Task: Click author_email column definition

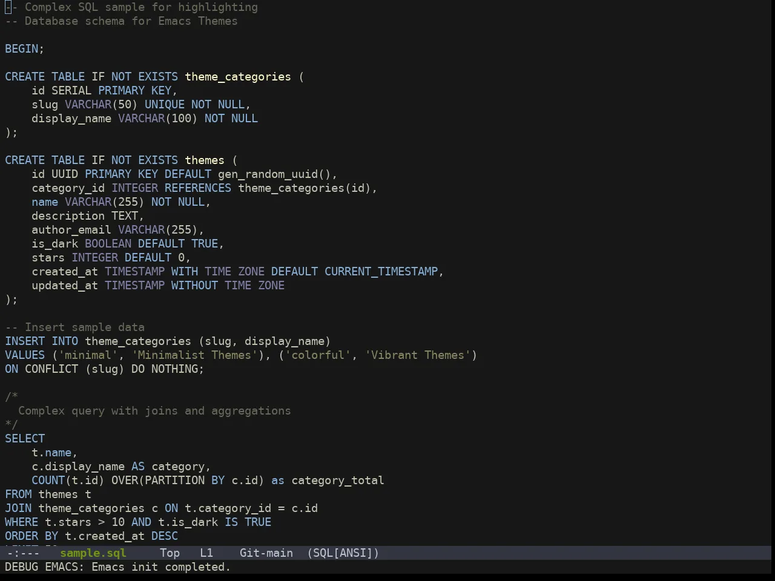Action: click(x=118, y=230)
